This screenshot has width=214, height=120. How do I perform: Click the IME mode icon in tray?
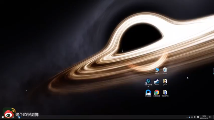198,117
